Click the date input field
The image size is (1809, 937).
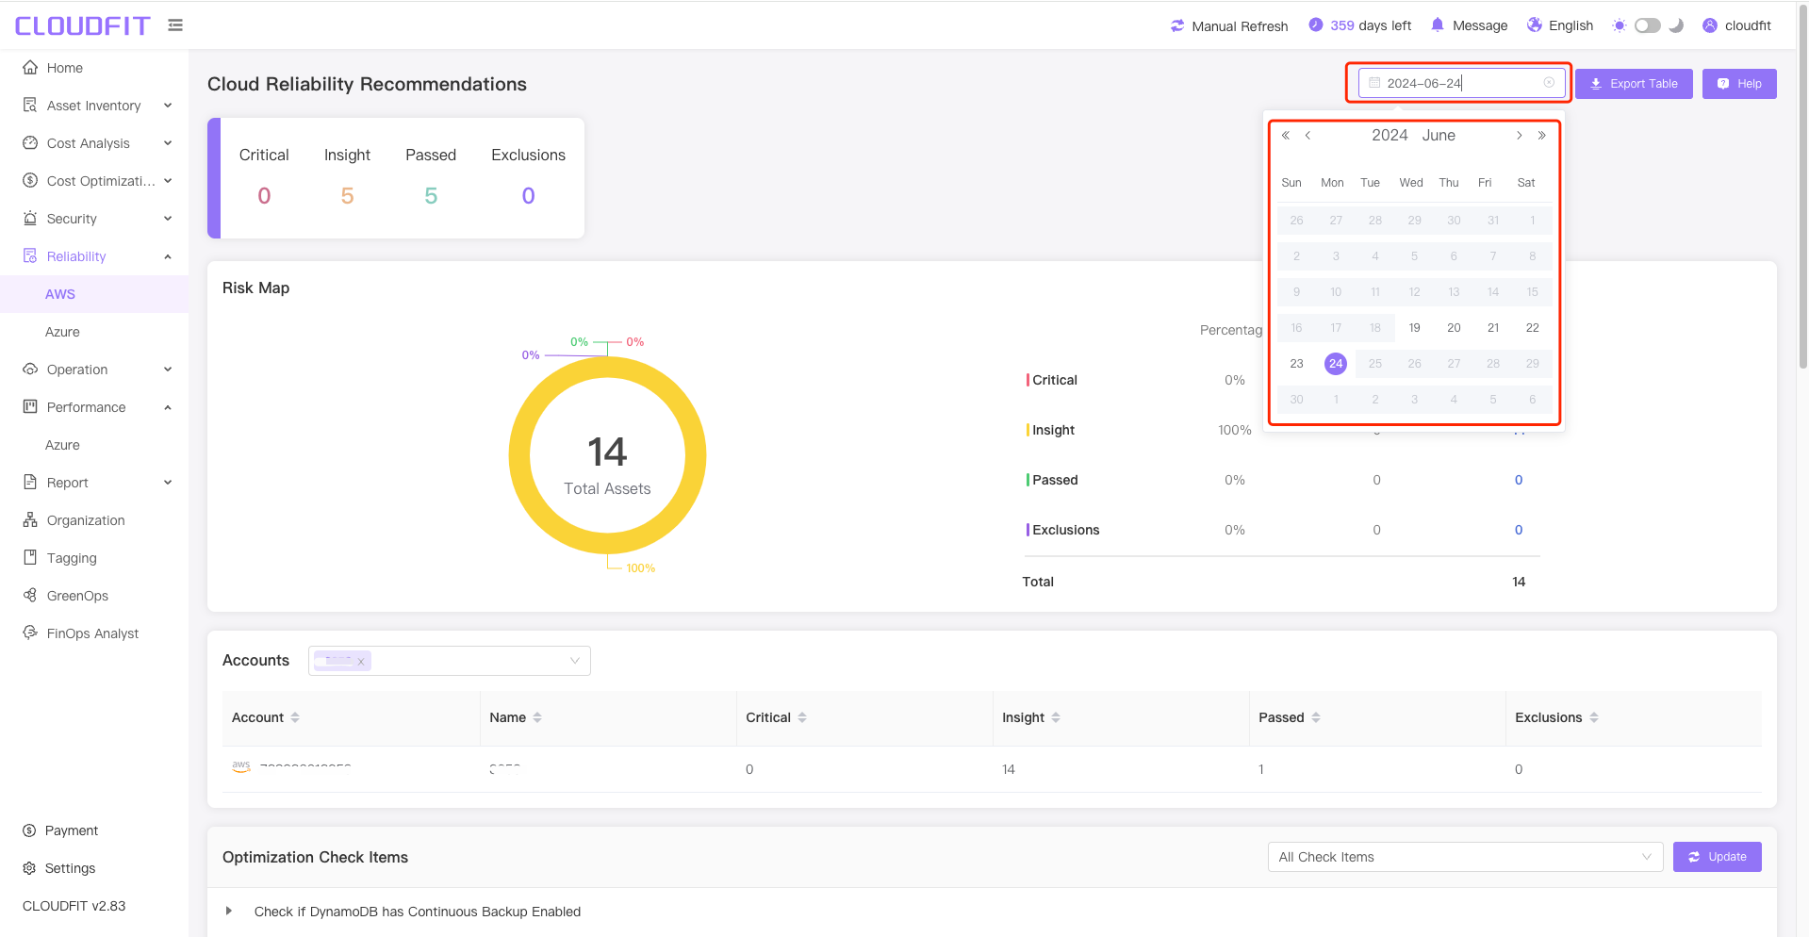coord(1461,83)
